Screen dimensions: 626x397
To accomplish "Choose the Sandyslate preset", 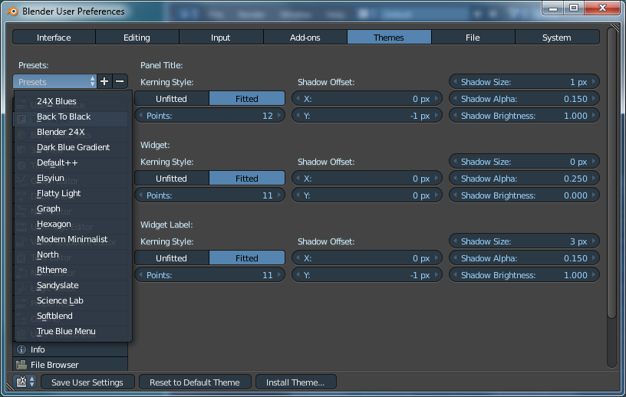I will [x=73, y=285].
